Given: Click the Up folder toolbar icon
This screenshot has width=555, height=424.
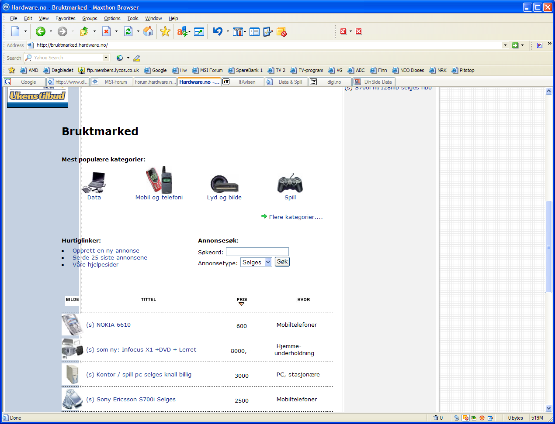Looking at the screenshot, I should 84,31.
